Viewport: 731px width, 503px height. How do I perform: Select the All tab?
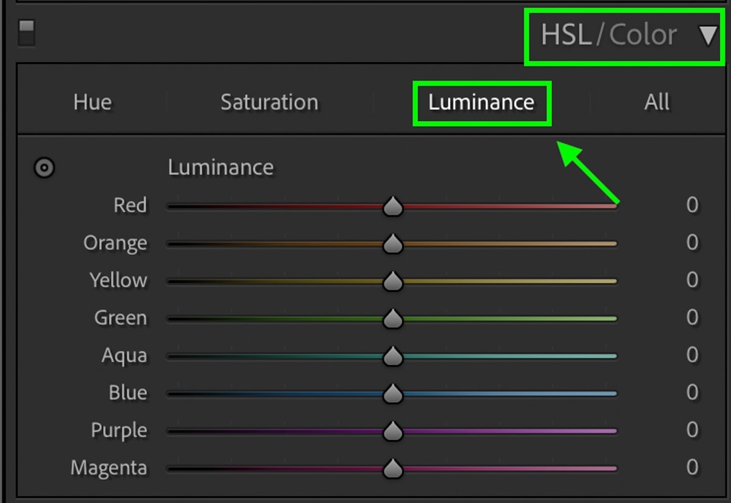tap(657, 102)
